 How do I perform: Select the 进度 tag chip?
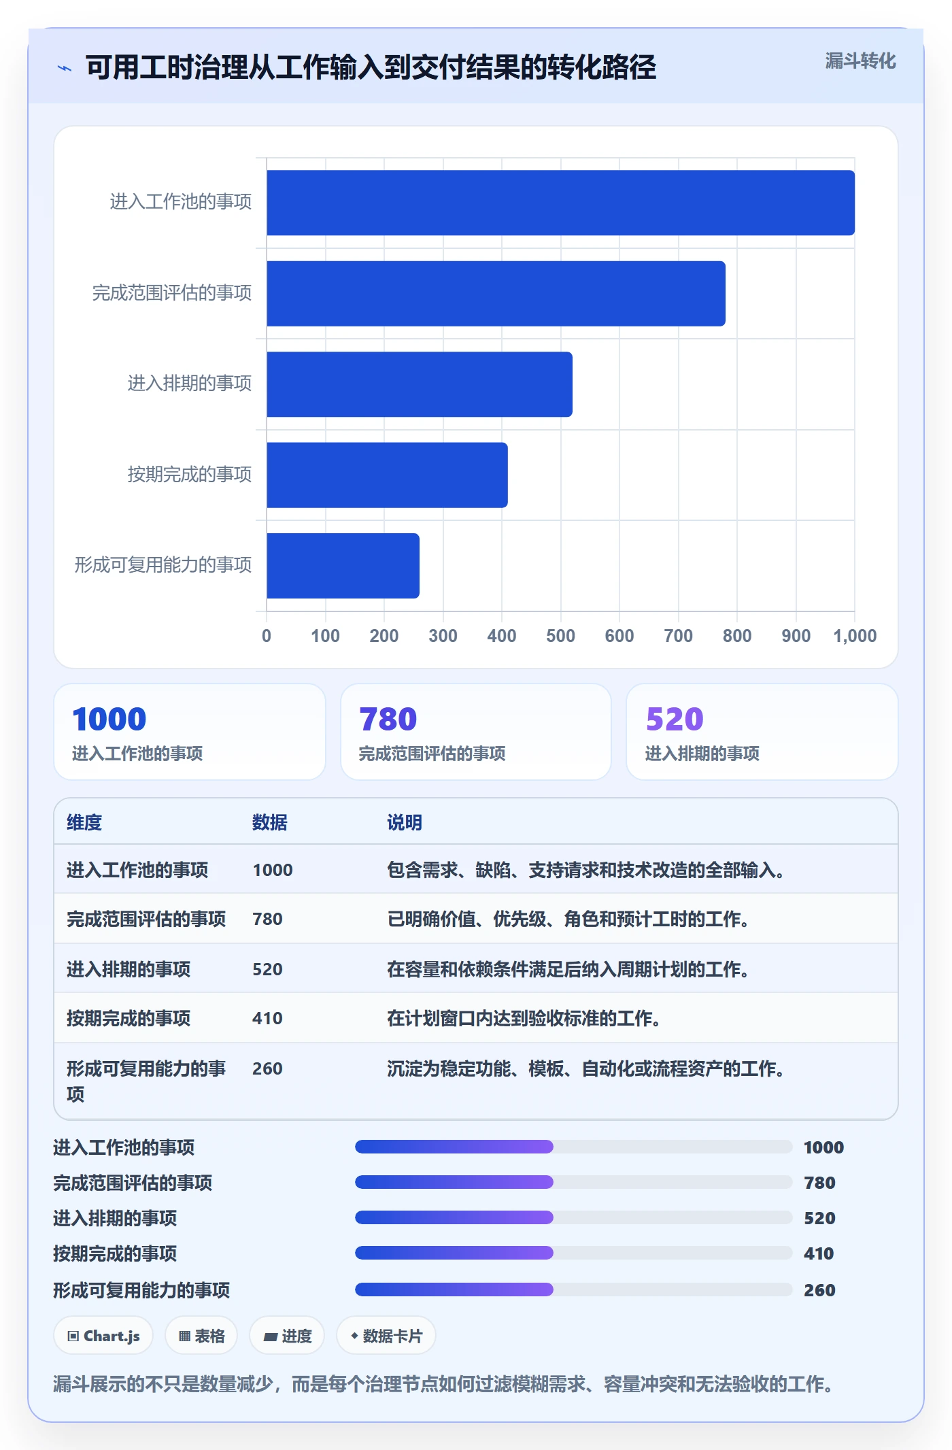tap(287, 1336)
